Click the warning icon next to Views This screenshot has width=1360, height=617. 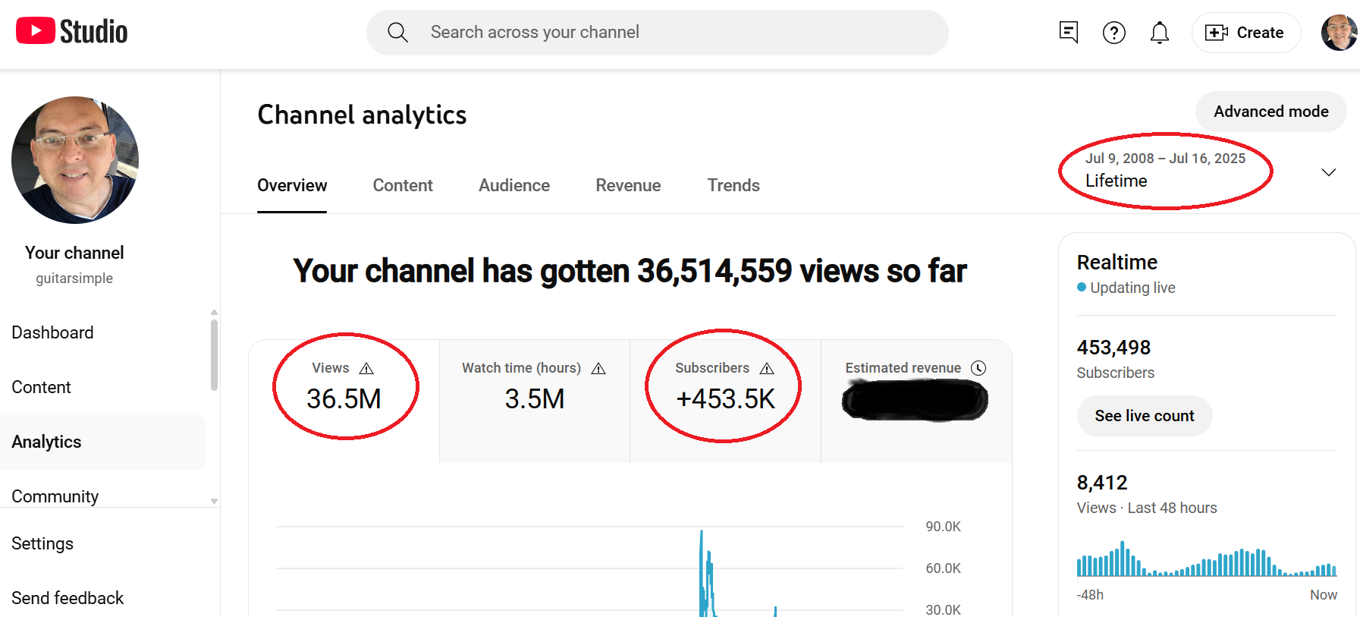point(366,368)
